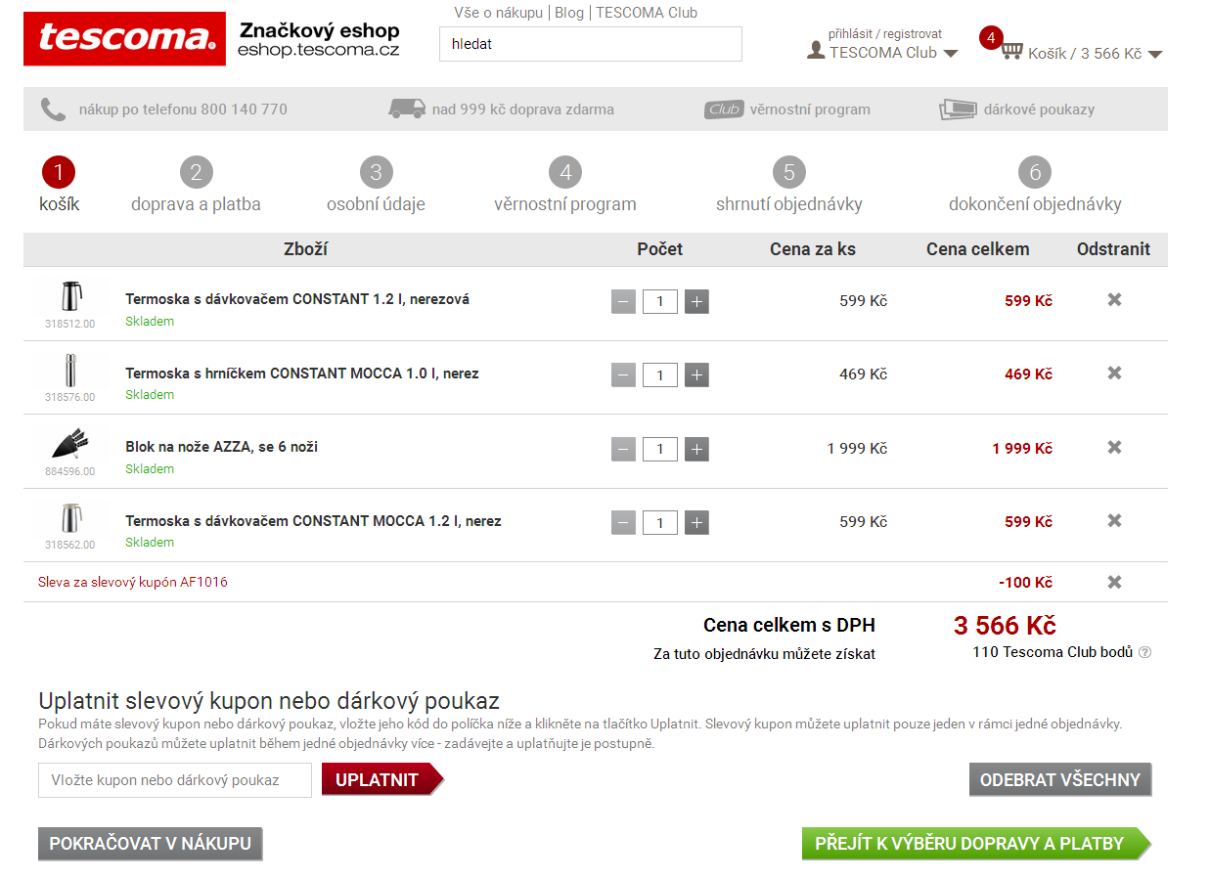
Task: Open TESCOMA Club link in top navigation
Action: [647, 13]
